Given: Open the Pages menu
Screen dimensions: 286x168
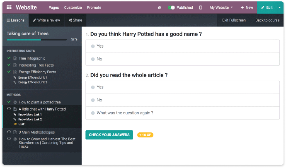Looking at the screenshot, I should (53, 7).
